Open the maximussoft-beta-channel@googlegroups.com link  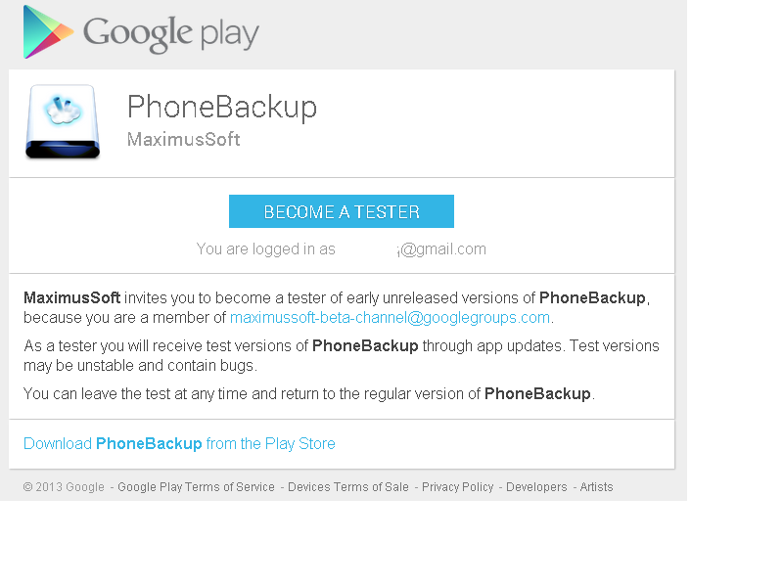point(390,318)
